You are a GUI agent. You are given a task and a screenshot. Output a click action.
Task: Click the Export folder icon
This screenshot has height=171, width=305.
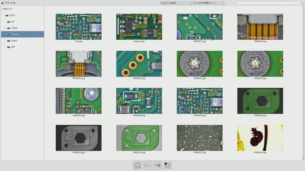pos(9,41)
